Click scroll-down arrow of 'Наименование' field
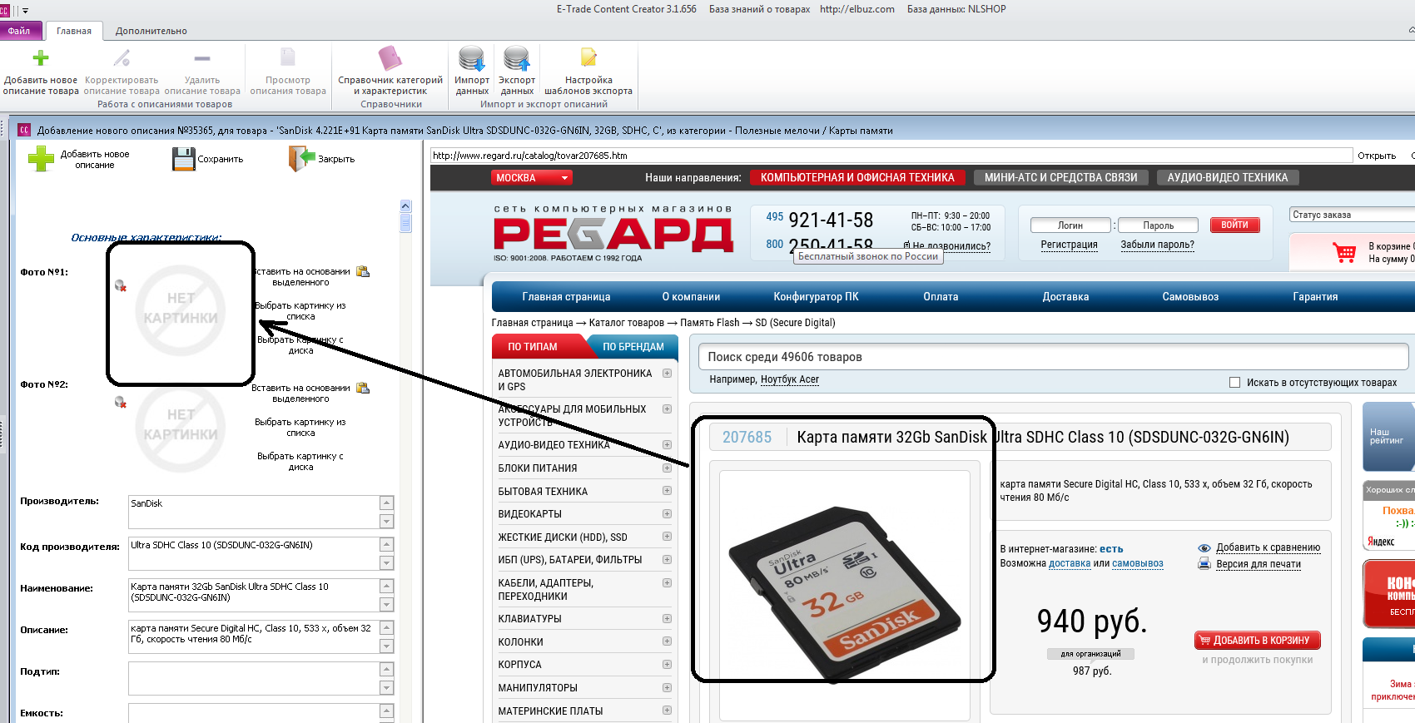 point(386,605)
